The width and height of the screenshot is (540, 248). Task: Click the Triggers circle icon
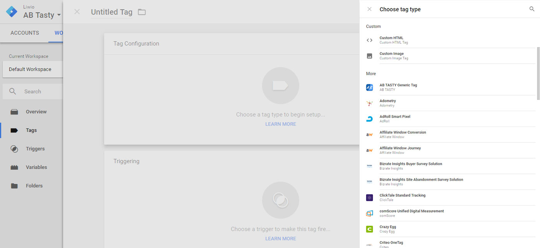click(14, 149)
